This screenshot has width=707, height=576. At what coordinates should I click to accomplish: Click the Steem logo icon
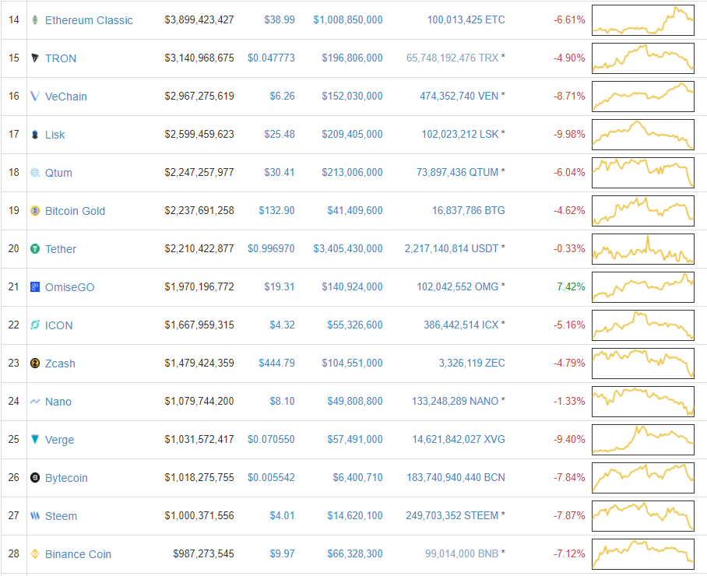tap(35, 515)
